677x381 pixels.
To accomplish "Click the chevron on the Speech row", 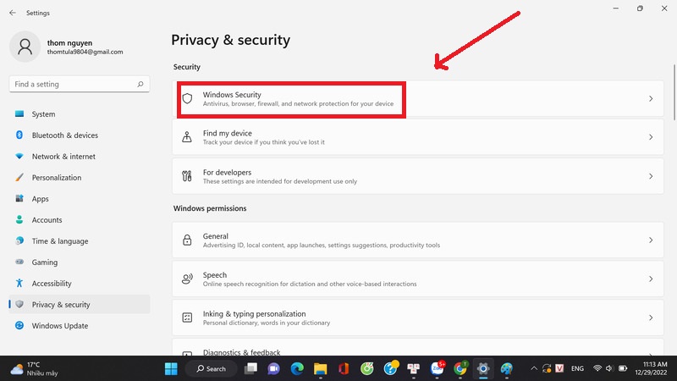I will pos(651,279).
